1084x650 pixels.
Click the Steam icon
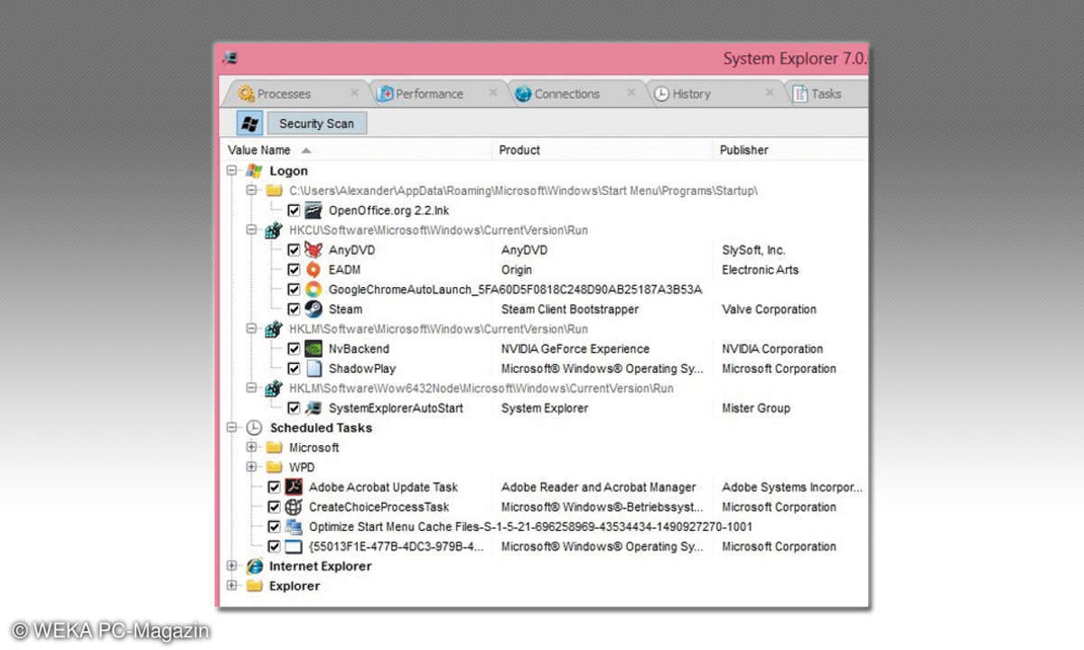click(x=313, y=310)
